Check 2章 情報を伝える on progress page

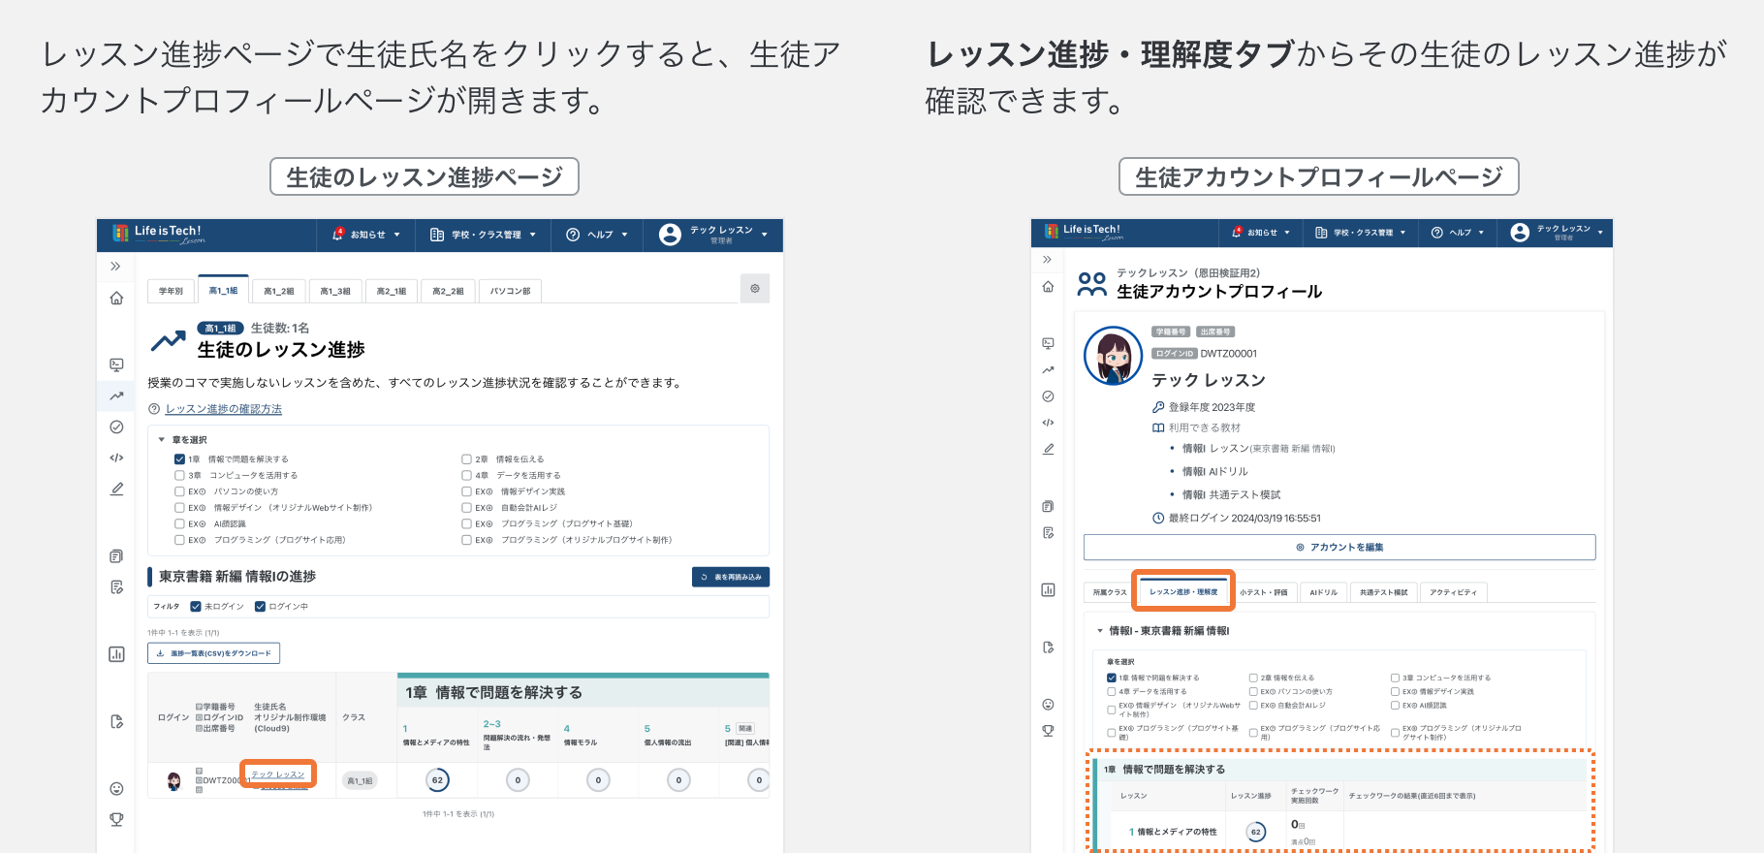click(x=466, y=459)
